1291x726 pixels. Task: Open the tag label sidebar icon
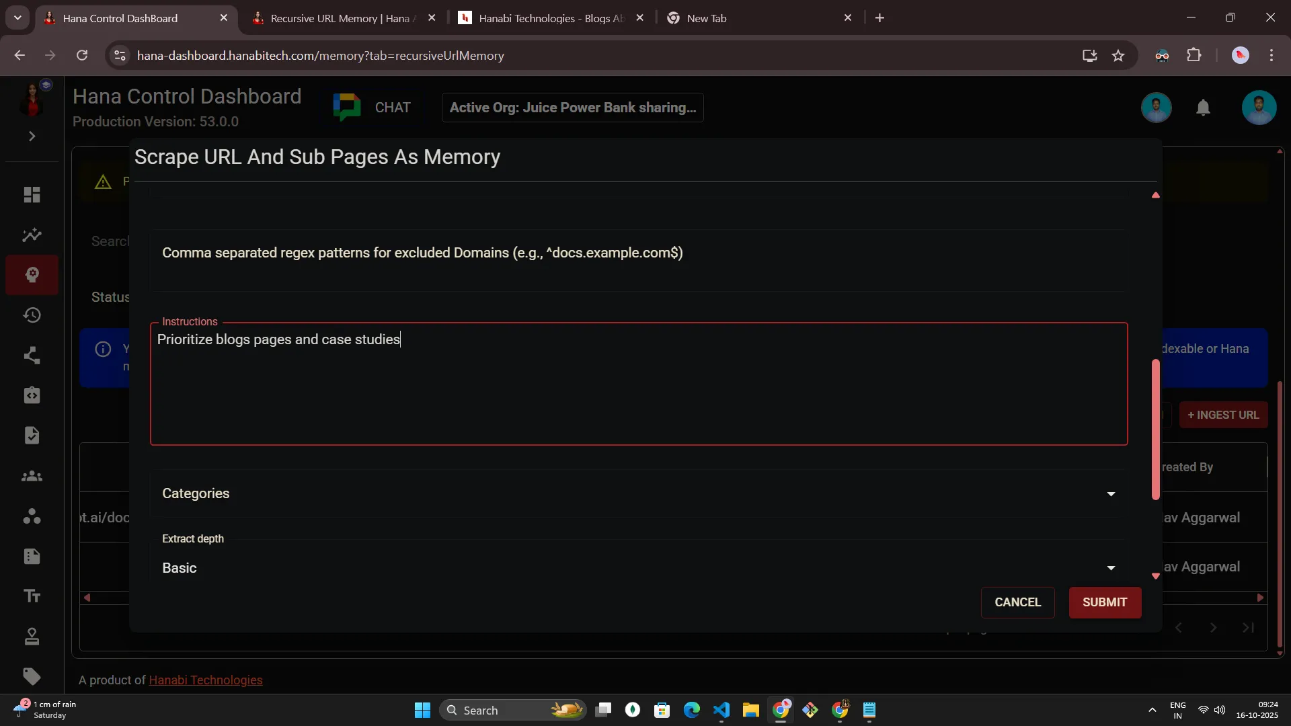32,676
